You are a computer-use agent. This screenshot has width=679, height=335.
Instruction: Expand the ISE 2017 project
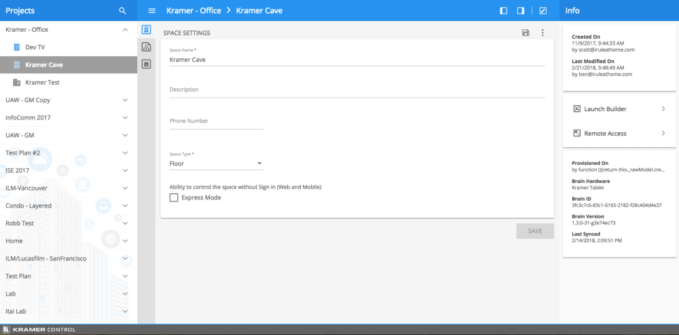coord(125,170)
